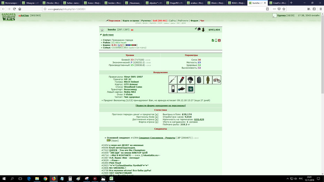Click the Steyr IWS-2007 weapon name link
The width and height of the screenshot is (324, 182).
pos(133,77)
